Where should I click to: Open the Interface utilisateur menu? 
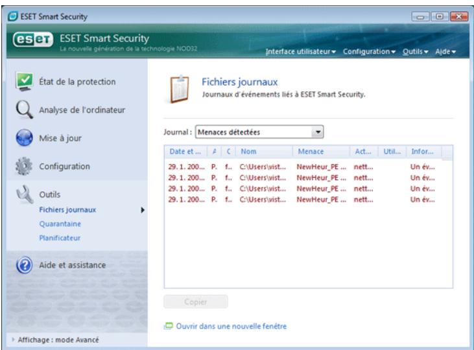[300, 52]
